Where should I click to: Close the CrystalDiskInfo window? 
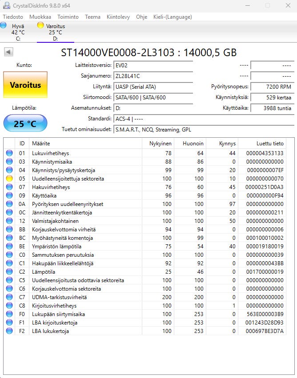point(288,5)
